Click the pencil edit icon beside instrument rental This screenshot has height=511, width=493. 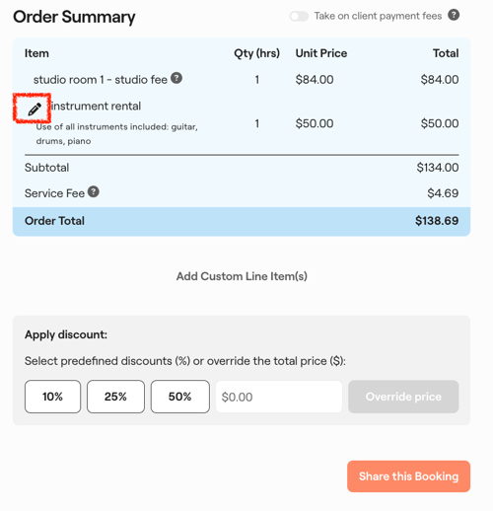pos(35,109)
